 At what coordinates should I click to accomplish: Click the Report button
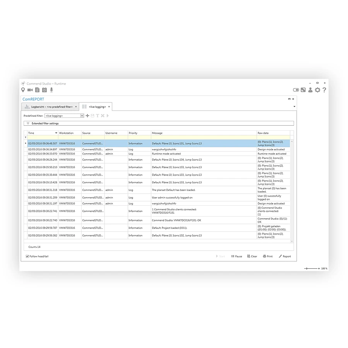click(x=285, y=256)
